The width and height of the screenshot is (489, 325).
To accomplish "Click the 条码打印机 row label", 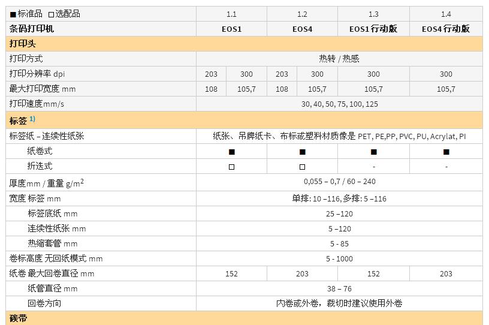I will [x=32, y=29].
